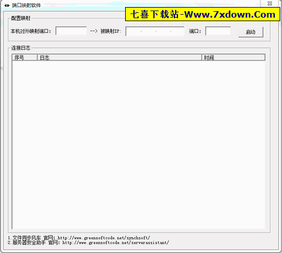Viewport: 282px width, 253px height.
Task: Click the second octet of 被映射IP field
Action: click(149, 32)
